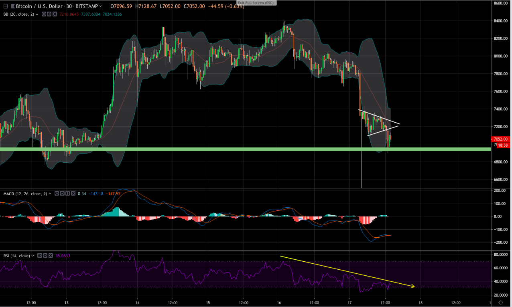Click the MACD source code braces icon
The height and width of the screenshot is (307, 512).
pyautogui.click(x=68, y=194)
